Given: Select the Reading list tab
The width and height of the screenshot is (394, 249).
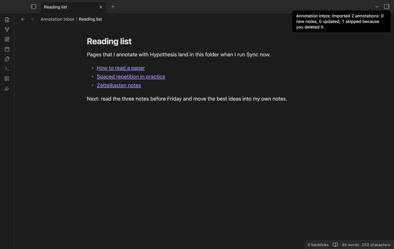Looking at the screenshot, I should 74,7.
